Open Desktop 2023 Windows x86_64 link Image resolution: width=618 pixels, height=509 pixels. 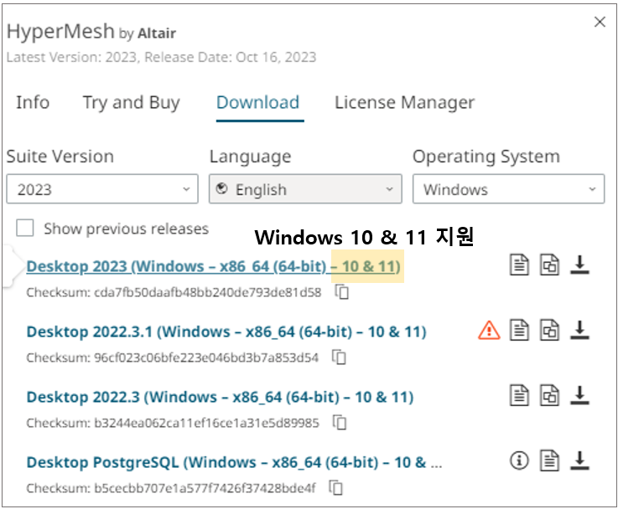point(213,266)
